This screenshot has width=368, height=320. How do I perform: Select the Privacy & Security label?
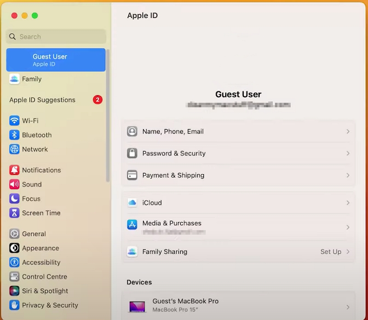click(x=50, y=305)
